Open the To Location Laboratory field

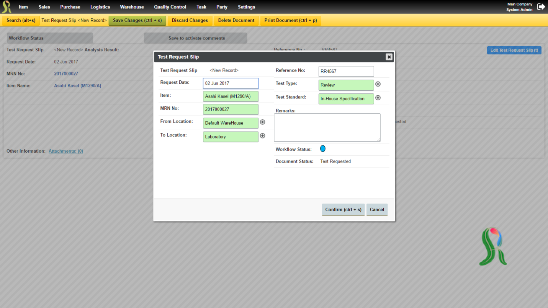coord(231,137)
